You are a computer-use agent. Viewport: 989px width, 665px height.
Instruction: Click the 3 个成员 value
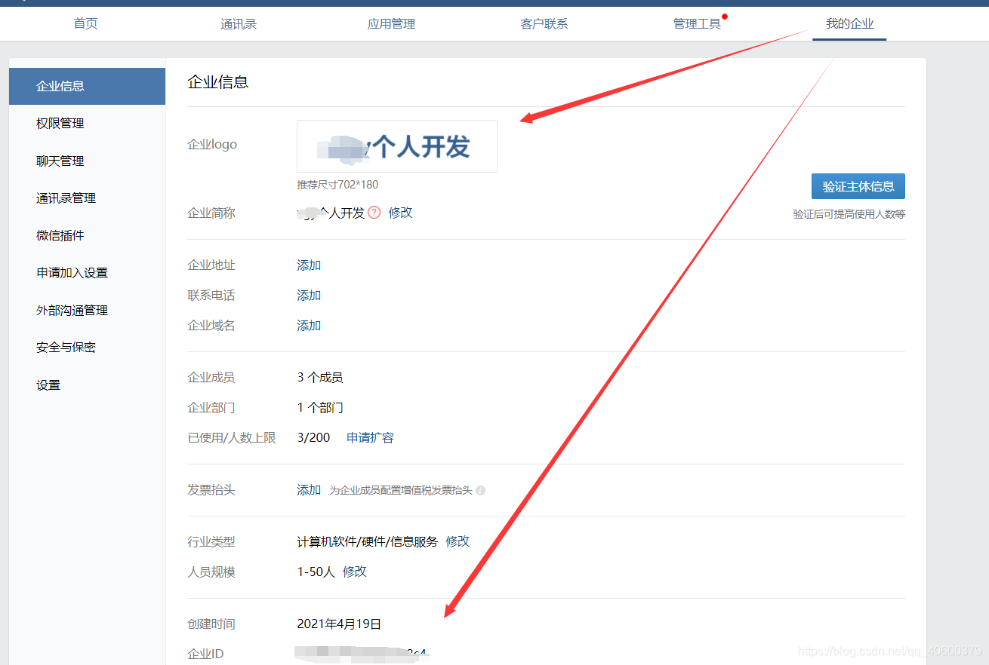(320, 377)
